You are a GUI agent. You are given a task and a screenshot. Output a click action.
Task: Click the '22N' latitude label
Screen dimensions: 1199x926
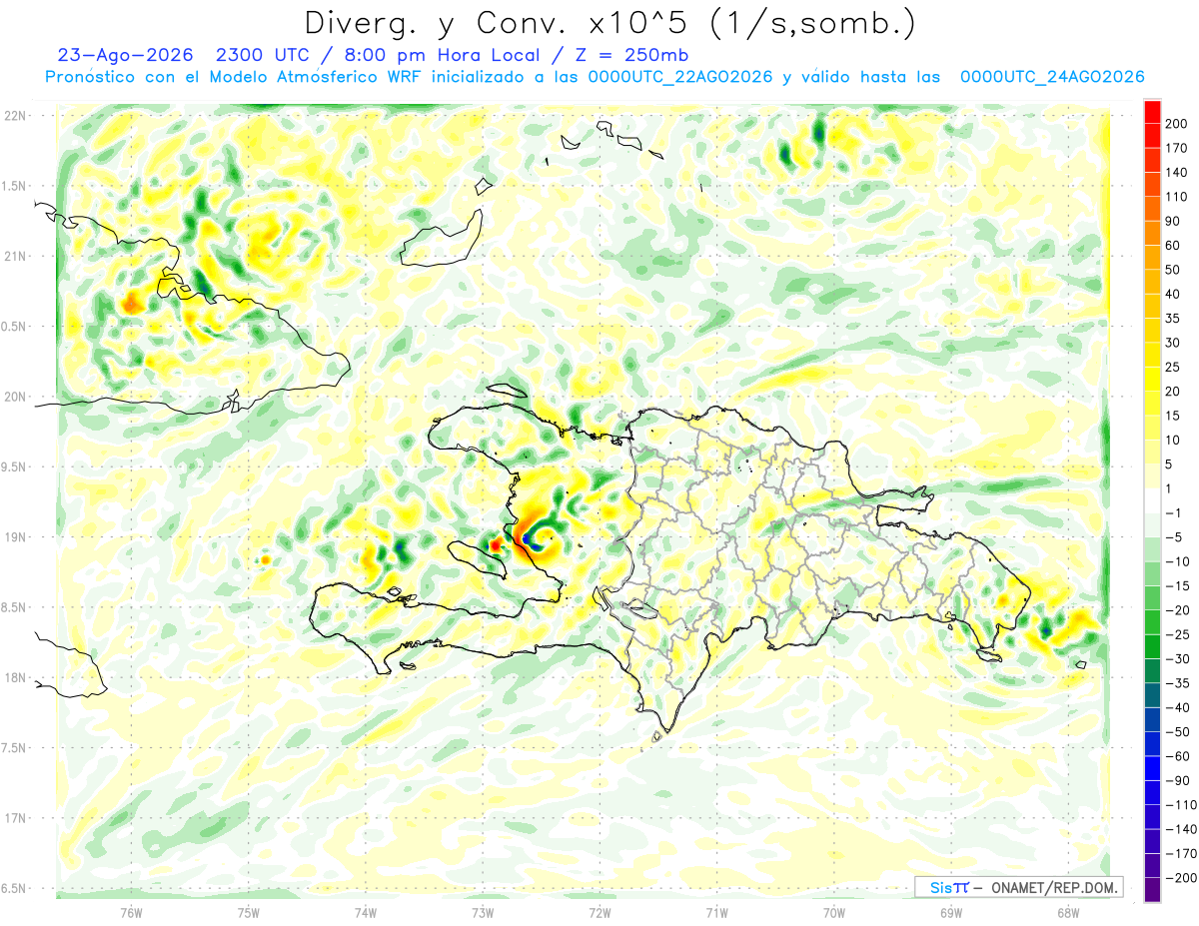(x=14, y=116)
